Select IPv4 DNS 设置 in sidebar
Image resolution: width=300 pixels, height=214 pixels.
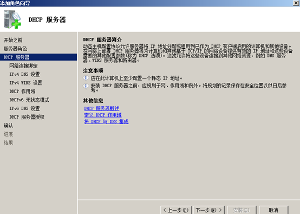(25, 74)
